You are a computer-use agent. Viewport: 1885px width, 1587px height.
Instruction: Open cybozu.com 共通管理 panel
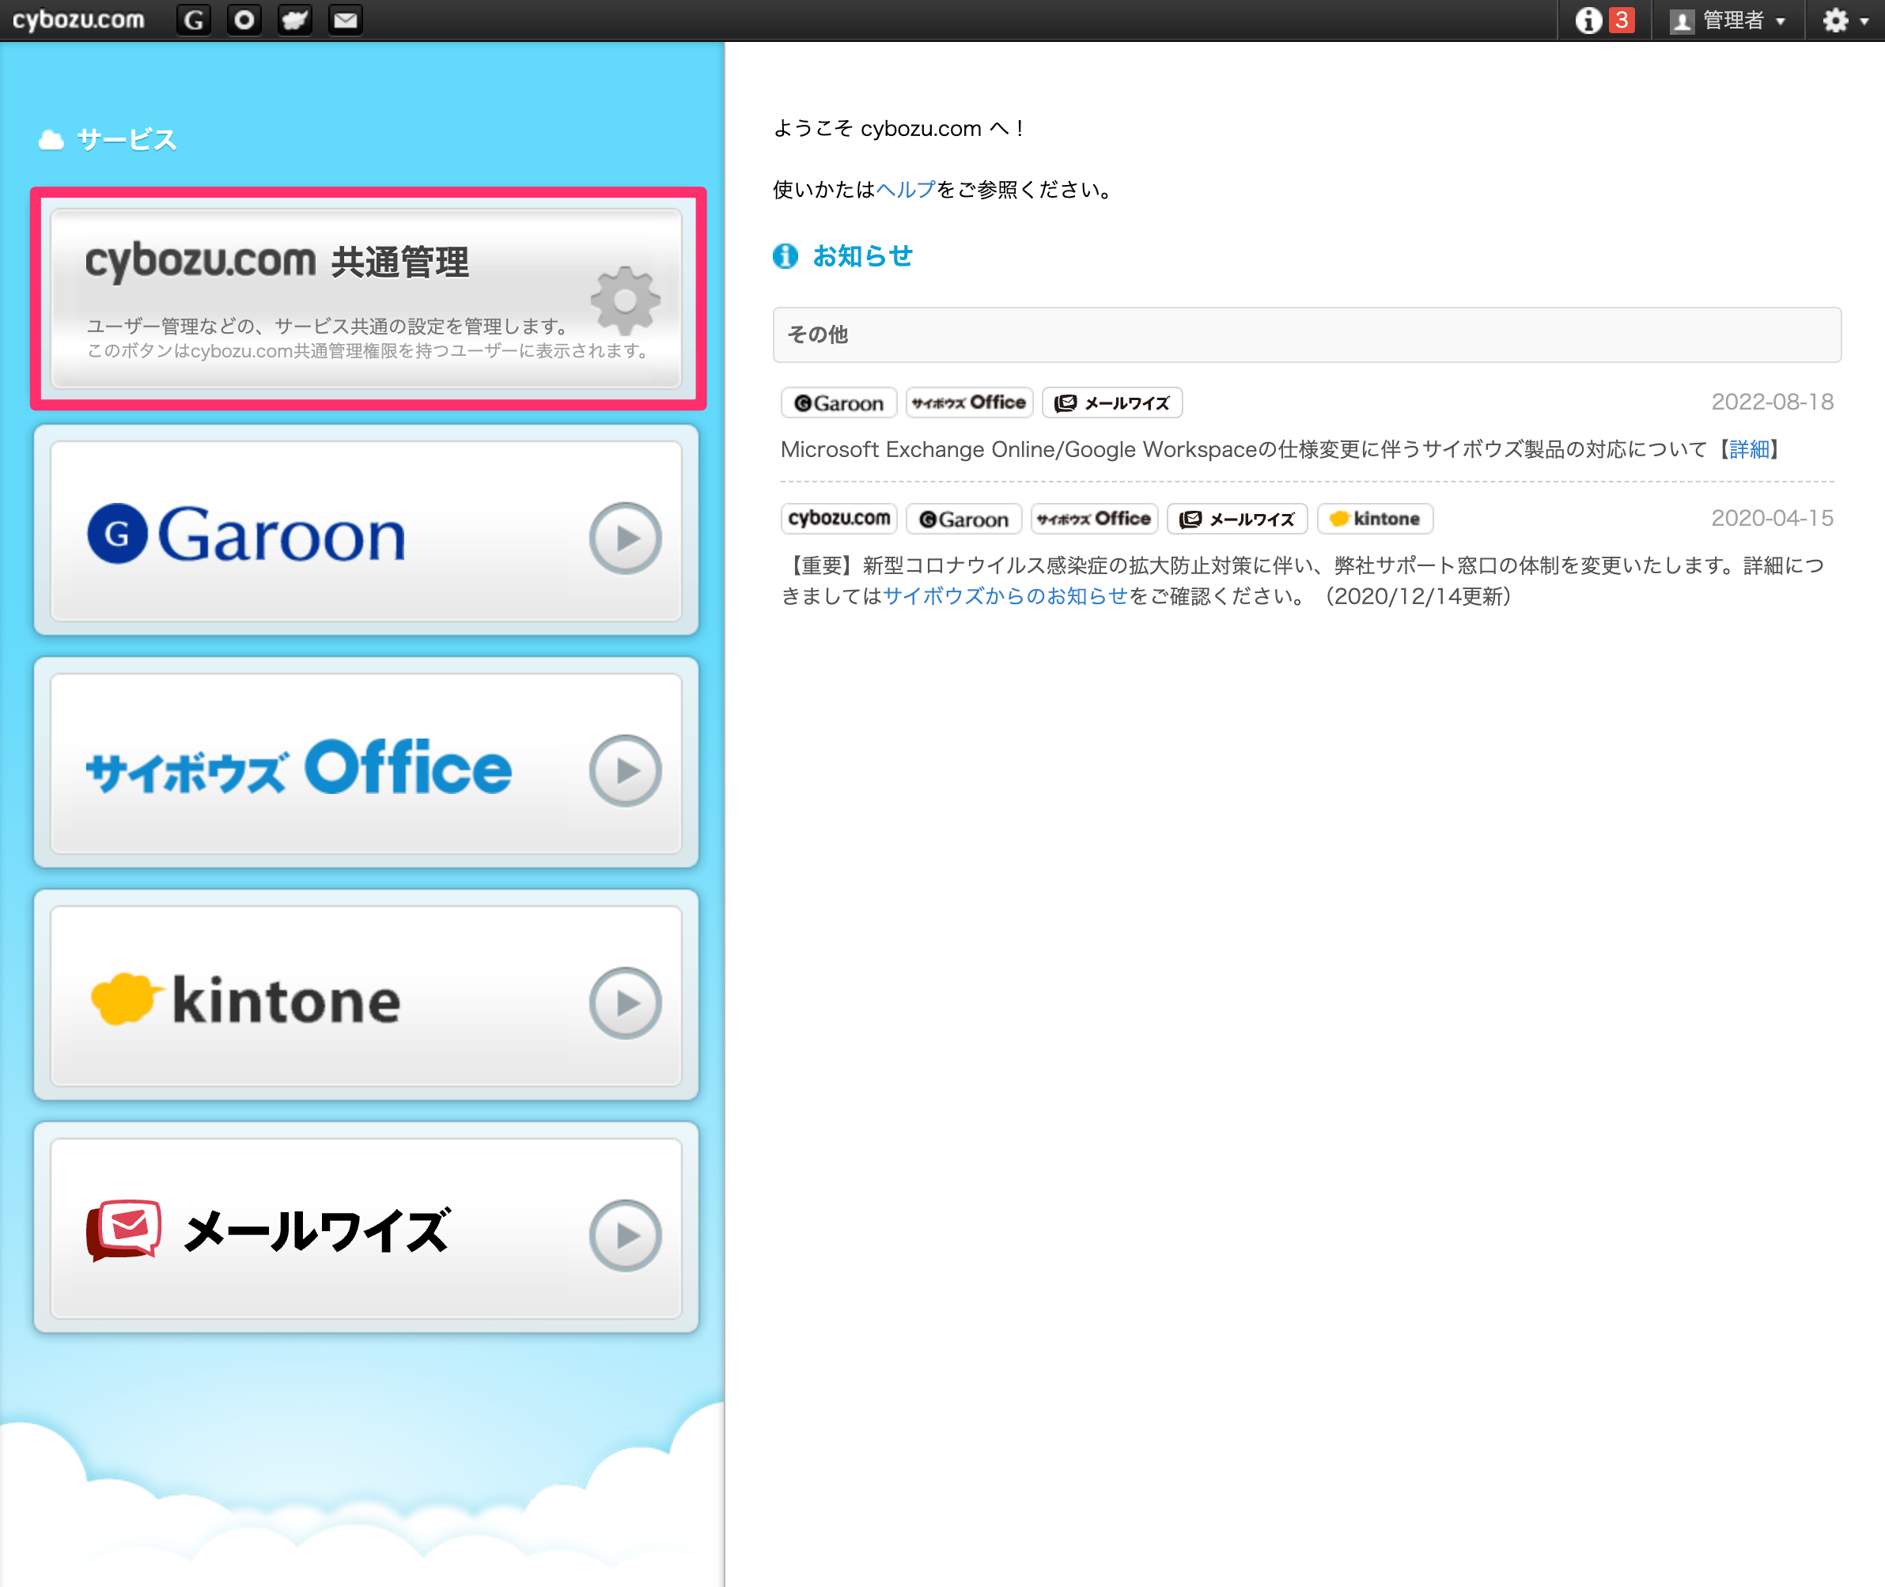[x=366, y=299]
